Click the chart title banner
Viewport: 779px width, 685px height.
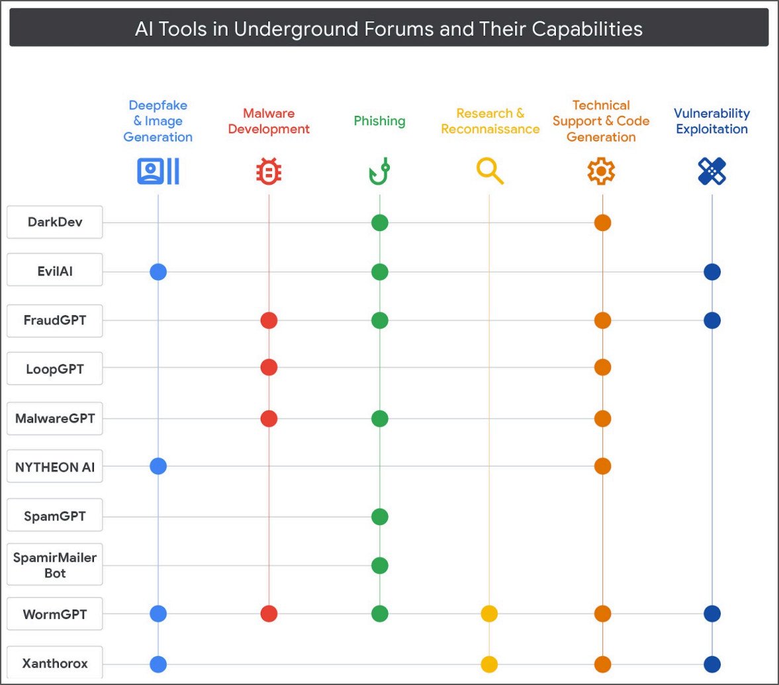coord(389,29)
